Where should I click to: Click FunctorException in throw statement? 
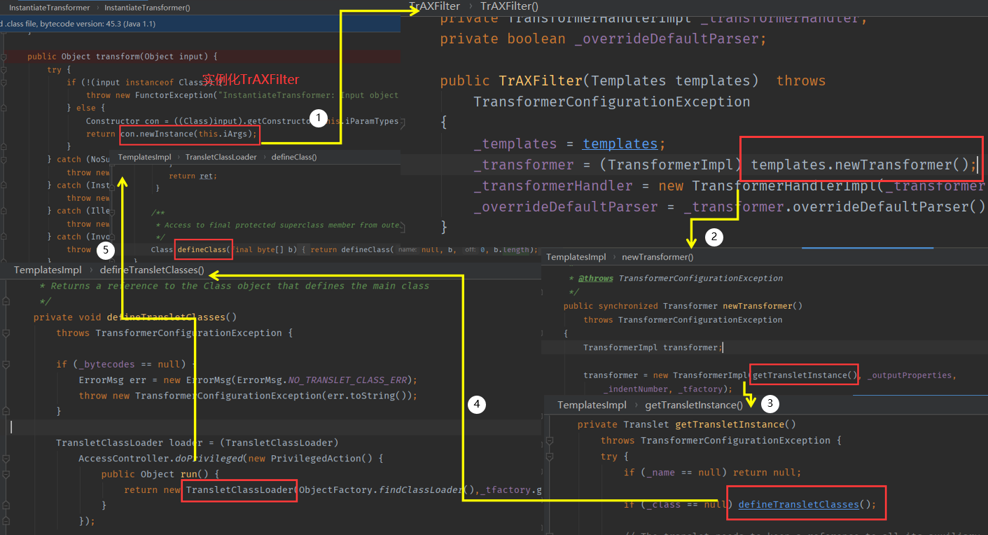click(x=174, y=95)
